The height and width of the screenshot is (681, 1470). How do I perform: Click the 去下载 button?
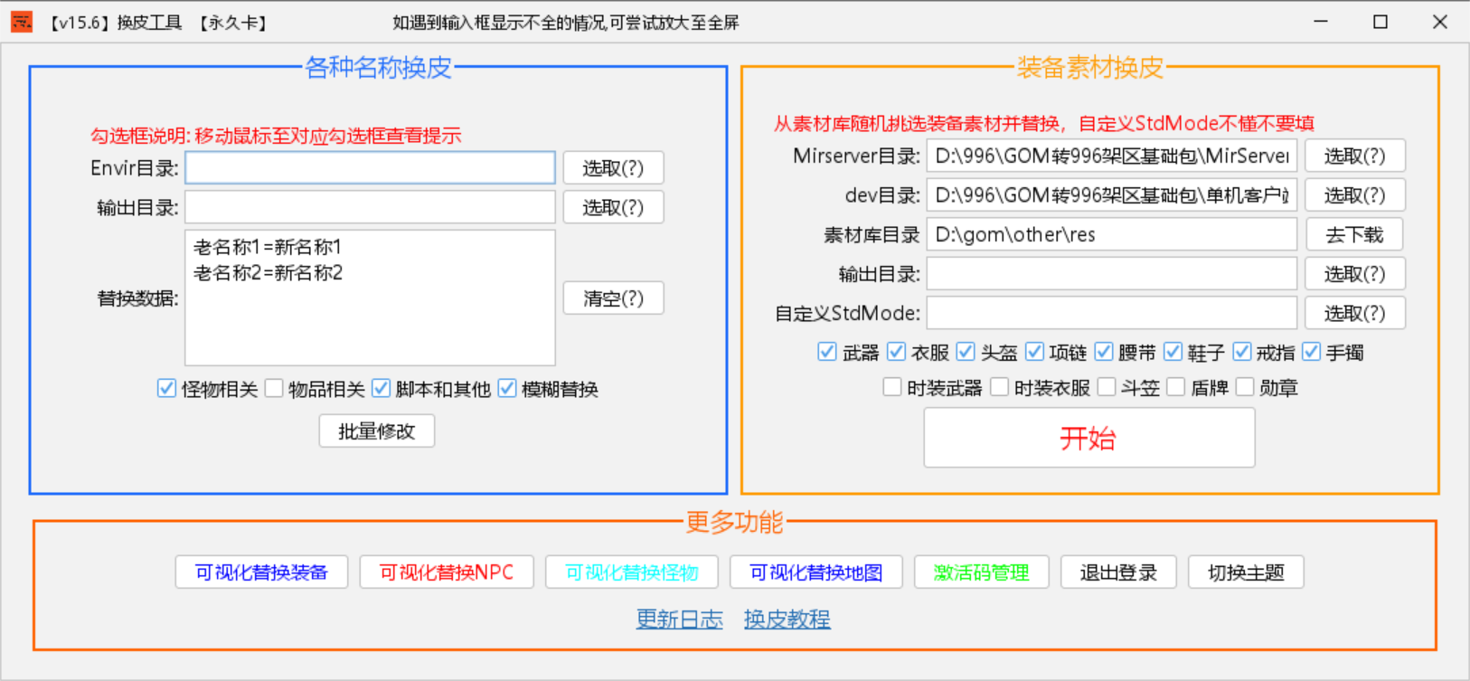tap(1354, 234)
